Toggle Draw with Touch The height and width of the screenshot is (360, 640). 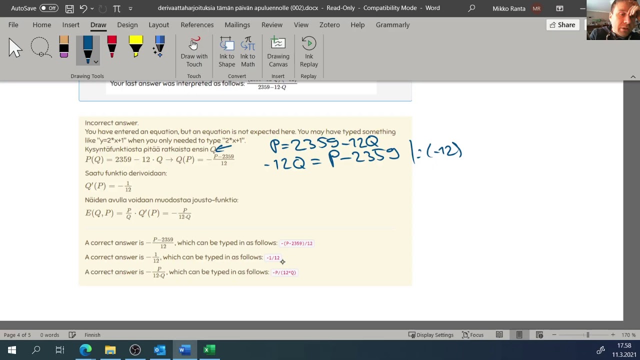tap(194, 52)
